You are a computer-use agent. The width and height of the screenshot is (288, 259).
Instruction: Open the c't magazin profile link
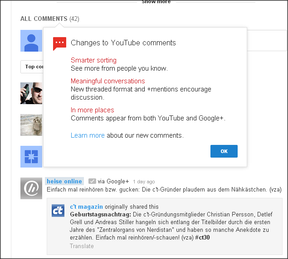[x=86, y=207]
